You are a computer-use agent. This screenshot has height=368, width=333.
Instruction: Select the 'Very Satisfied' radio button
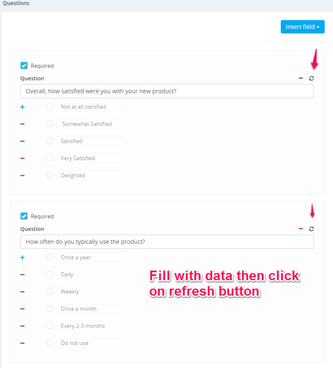49,158
